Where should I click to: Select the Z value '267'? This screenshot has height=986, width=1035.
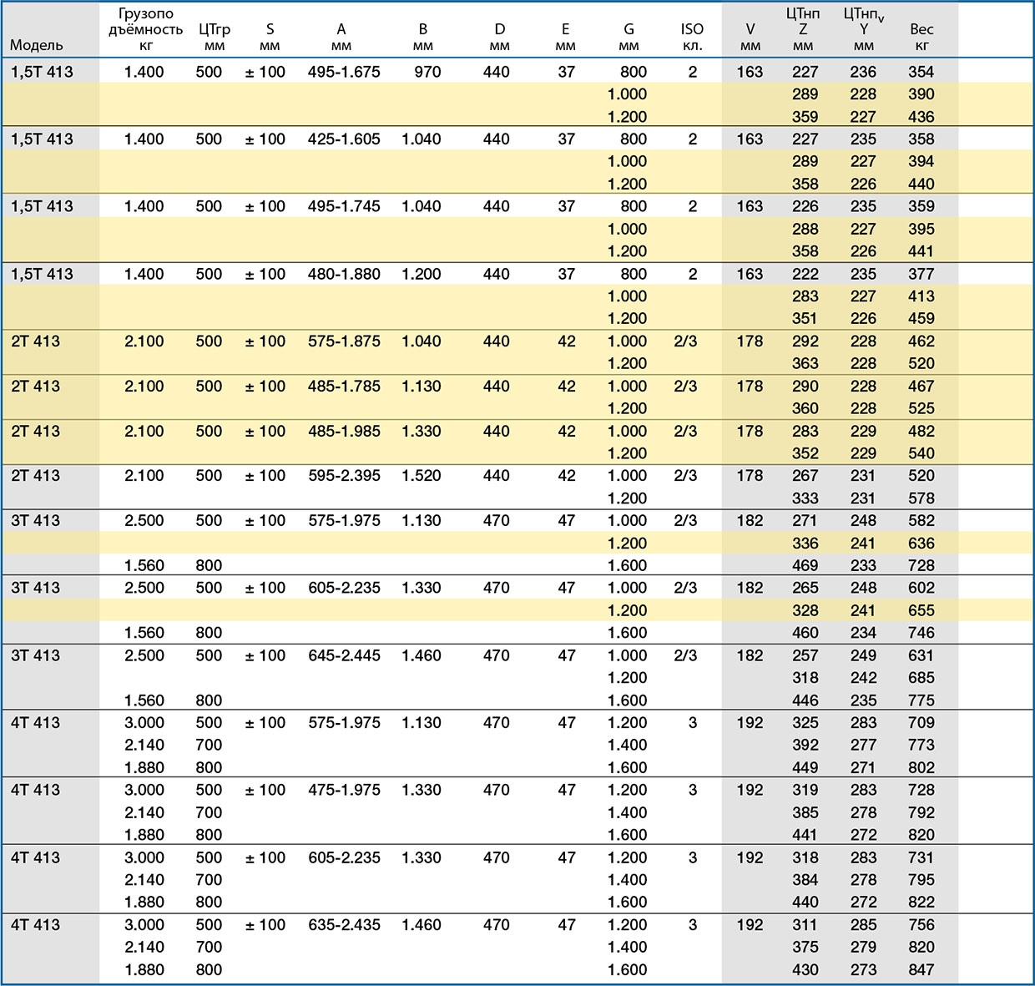(805, 476)
